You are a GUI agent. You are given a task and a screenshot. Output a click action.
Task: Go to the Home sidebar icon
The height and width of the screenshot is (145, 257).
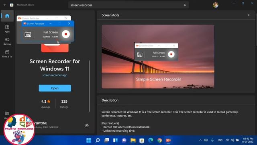click(x=7, y=16)
